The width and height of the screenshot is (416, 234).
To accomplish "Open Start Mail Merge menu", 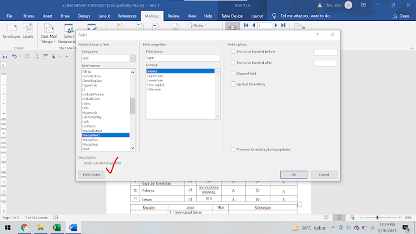I will (x=48, y=34).
